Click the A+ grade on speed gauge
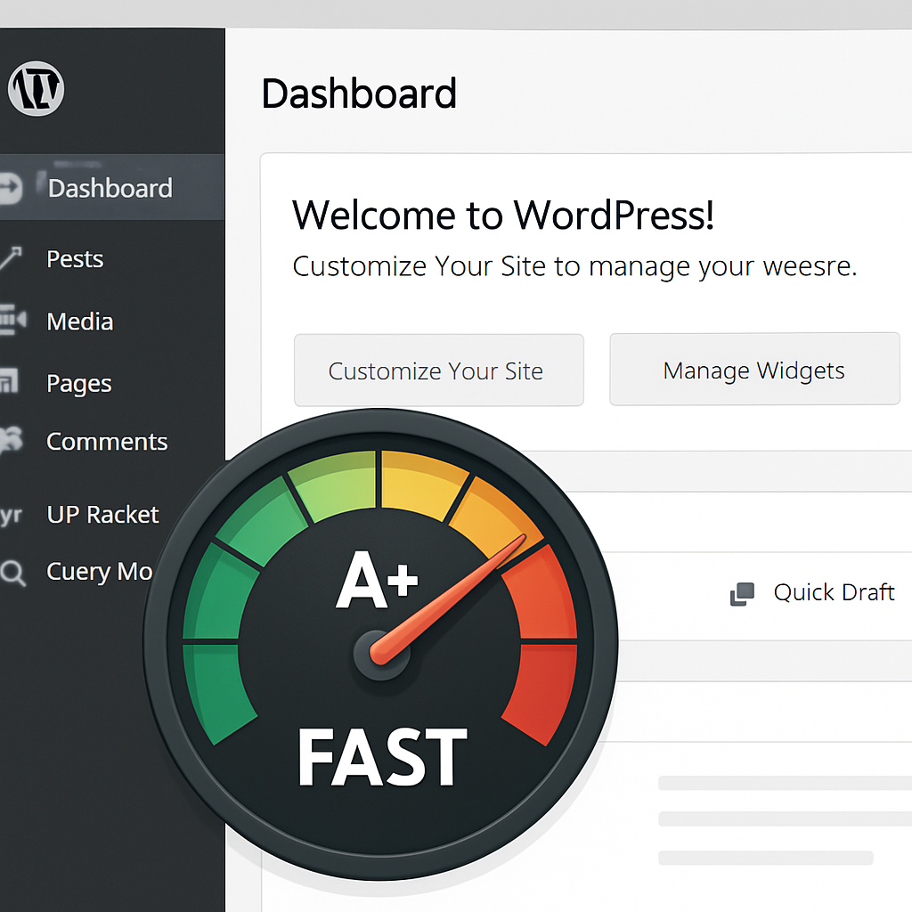This screenshot has height=912, width=912. point(377,579)
